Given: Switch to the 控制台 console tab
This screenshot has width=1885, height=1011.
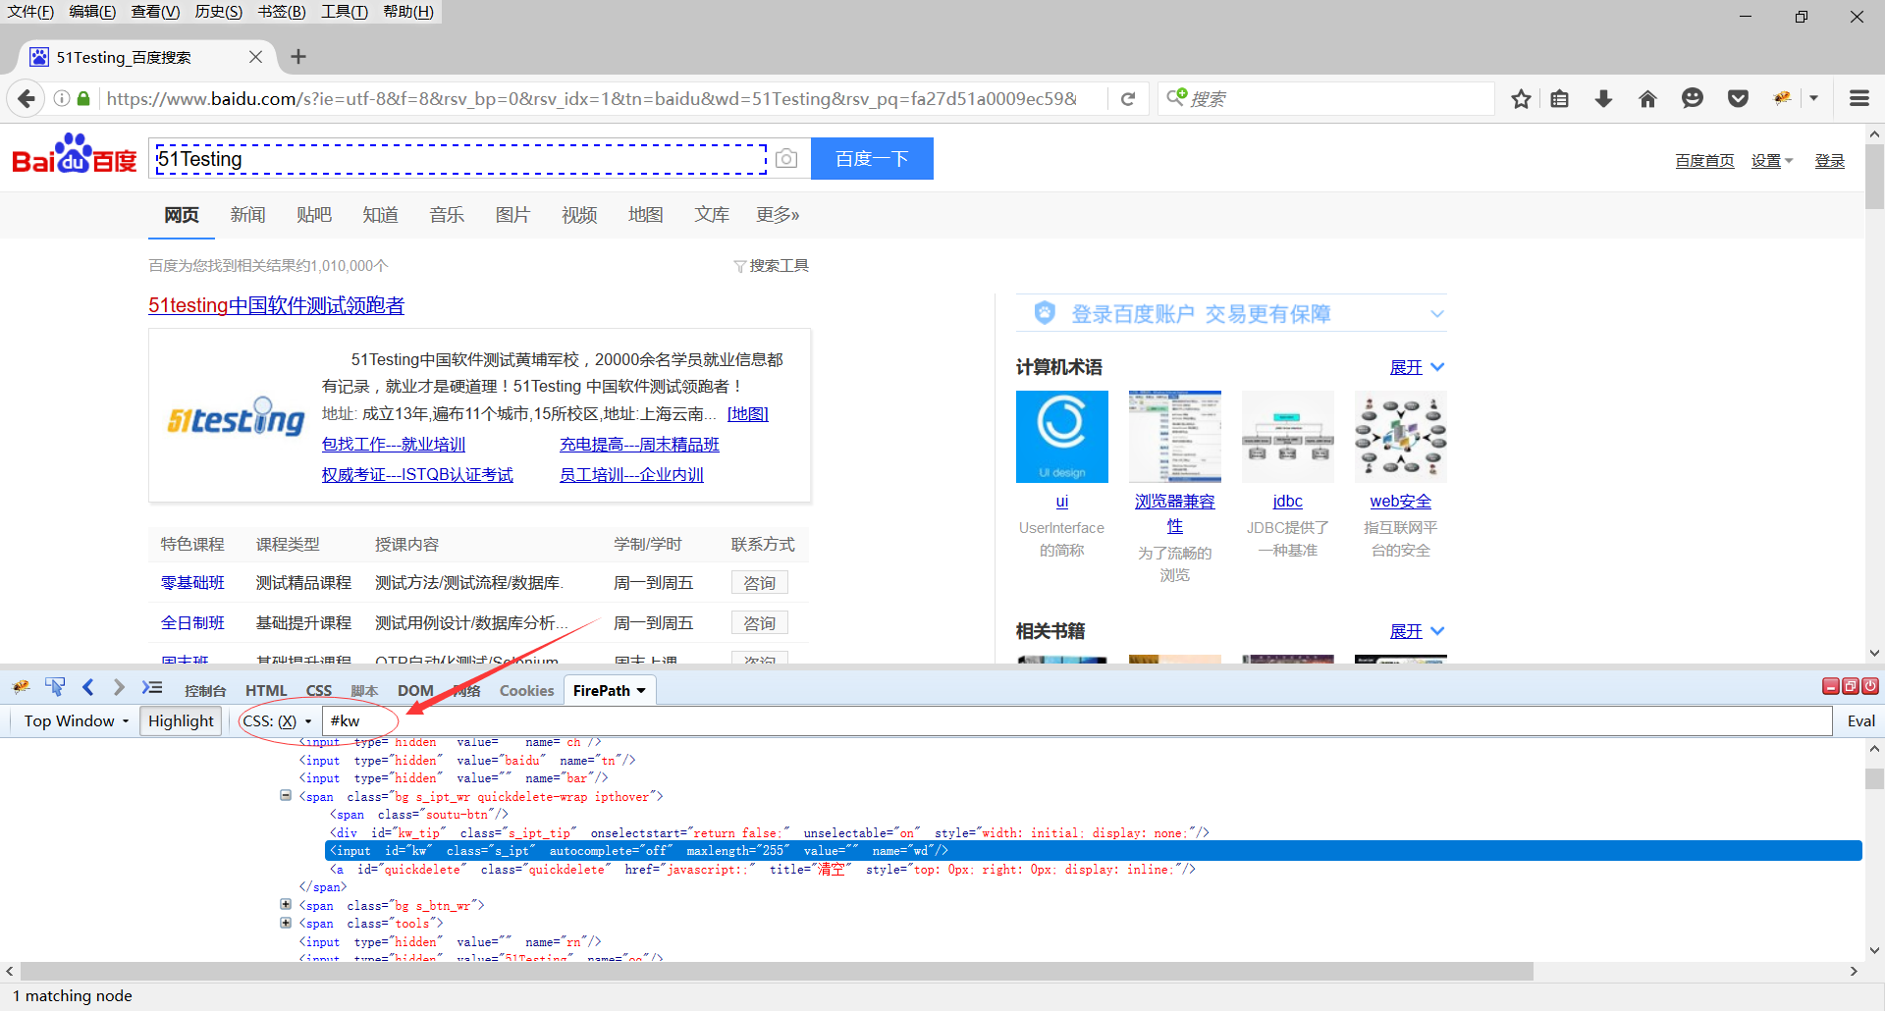Looking at the screenshot, I should click(x=205, y=691).
